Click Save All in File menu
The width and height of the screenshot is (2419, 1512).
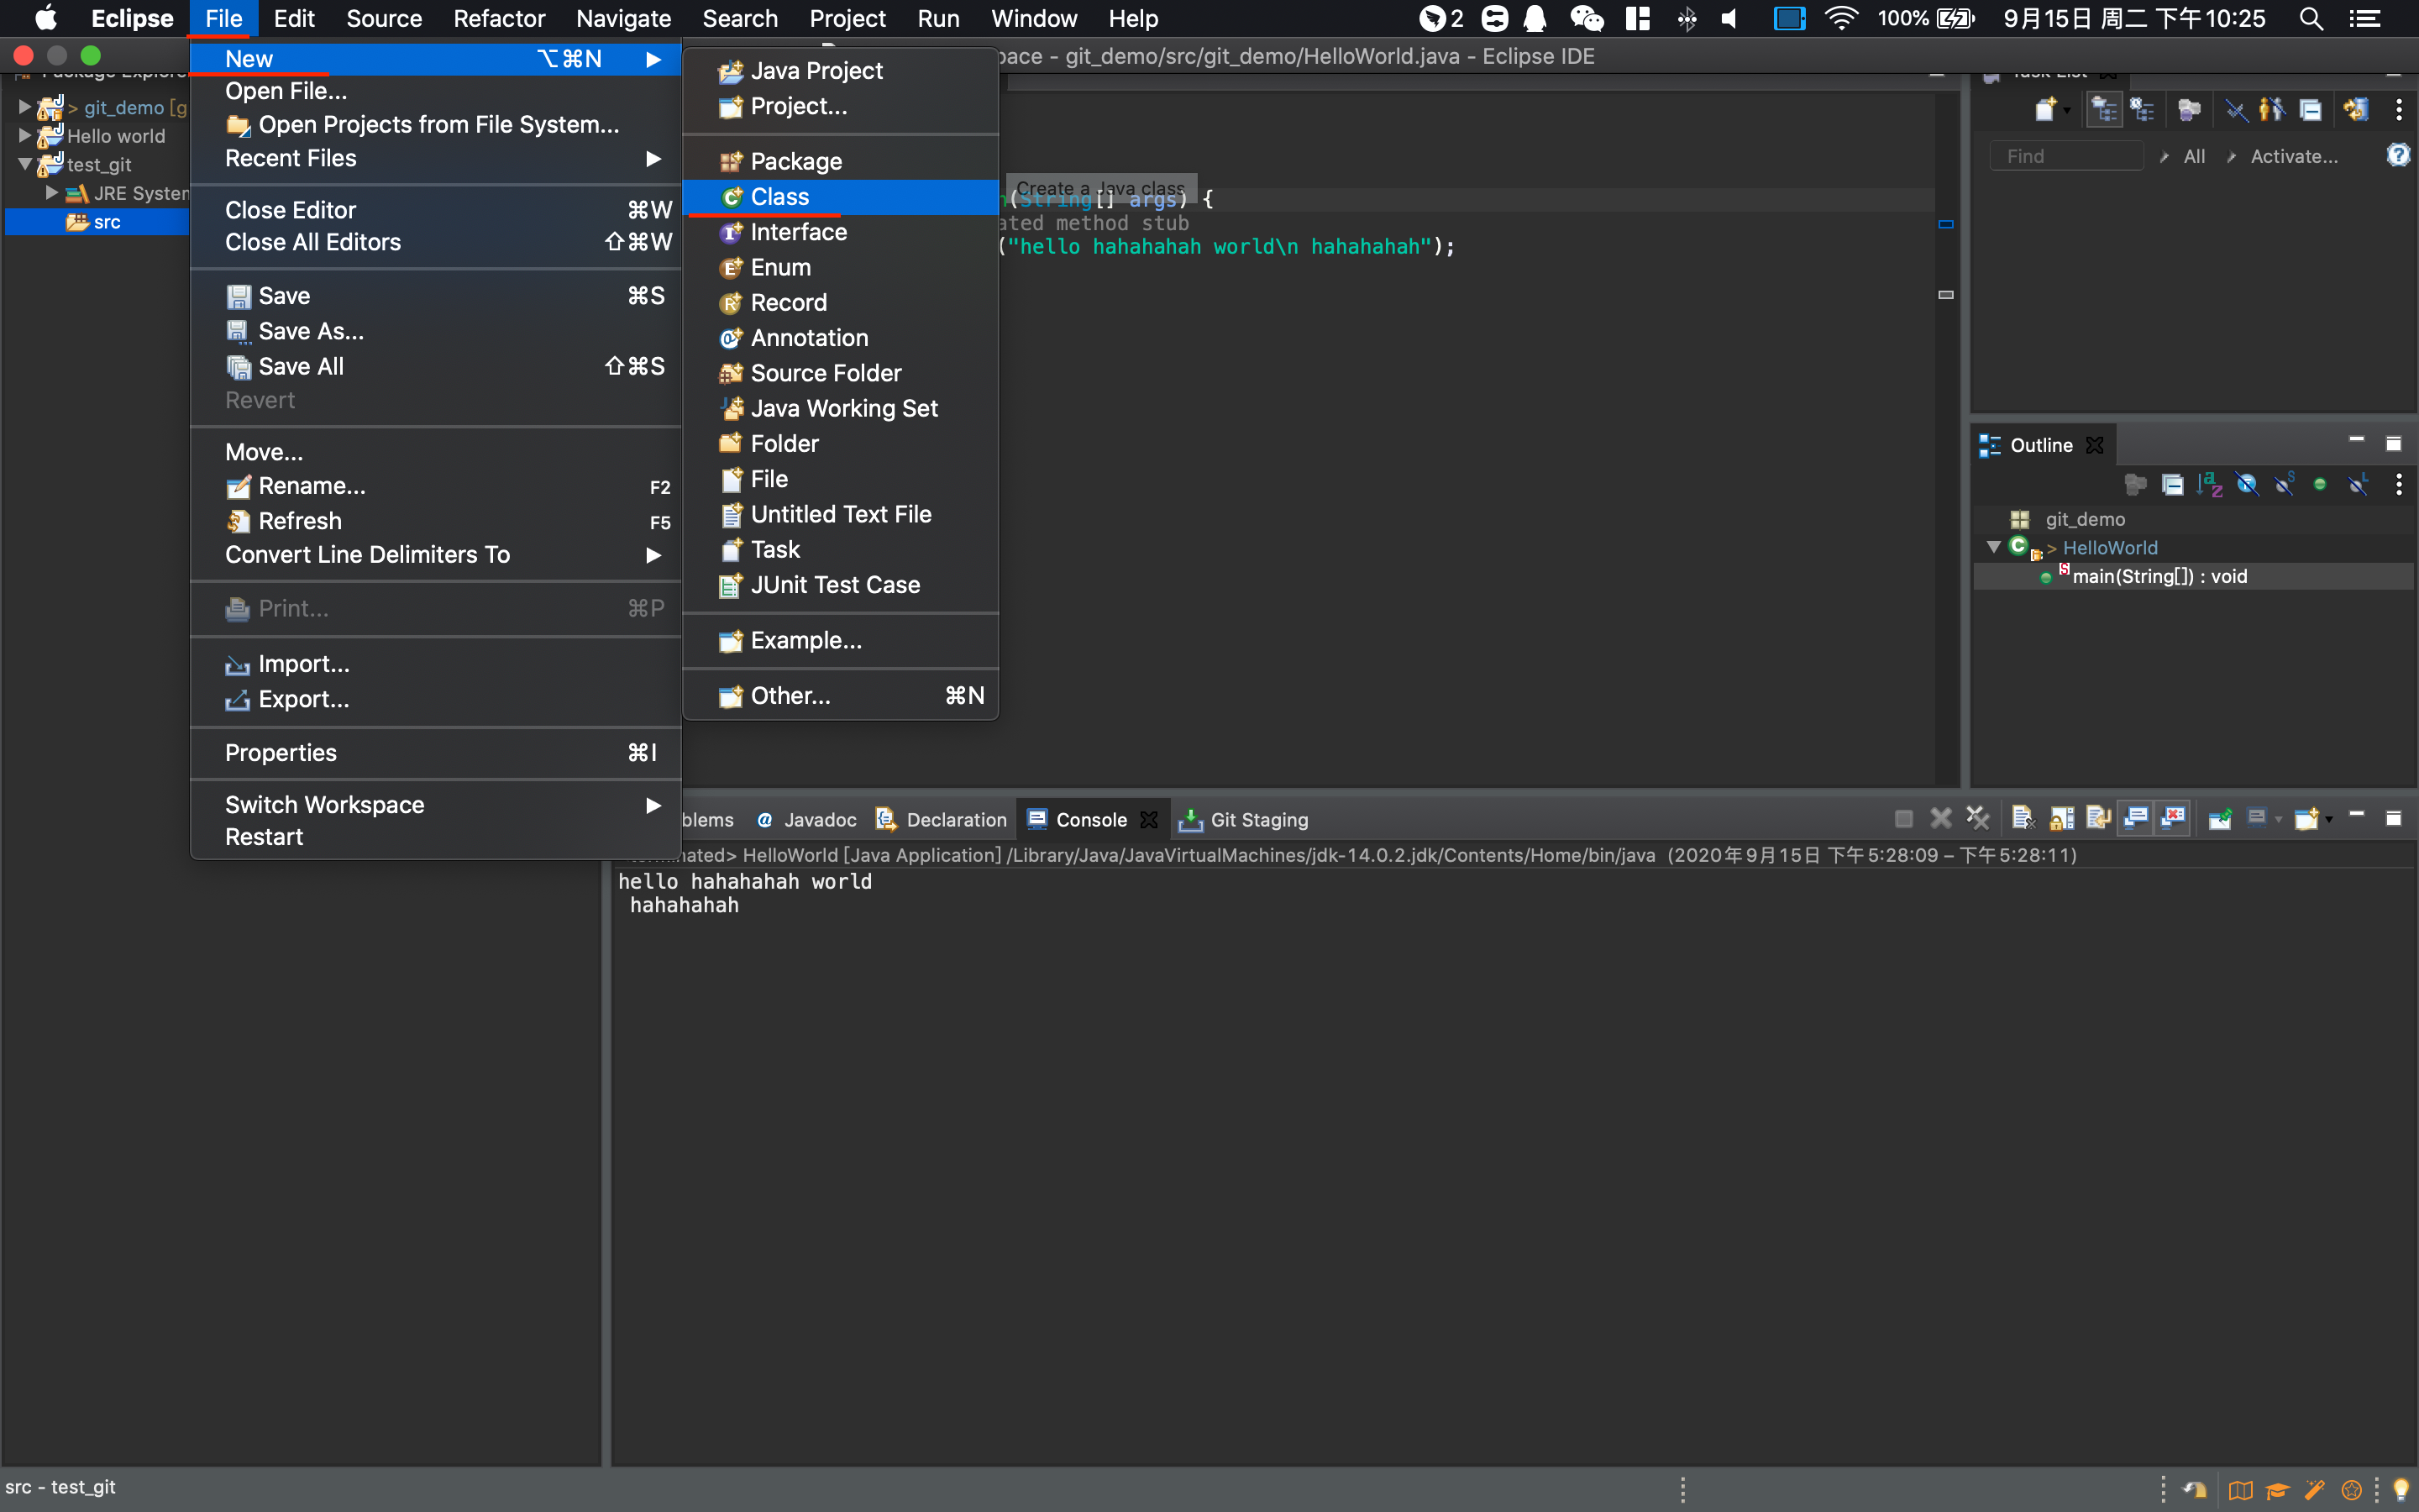point(436,367)
